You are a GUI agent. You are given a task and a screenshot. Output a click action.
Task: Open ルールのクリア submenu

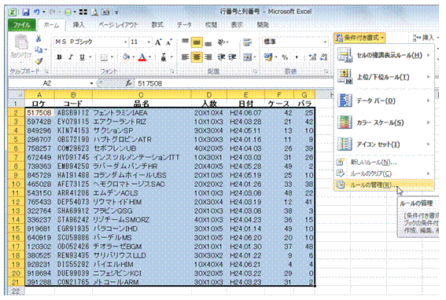(384, 174)
